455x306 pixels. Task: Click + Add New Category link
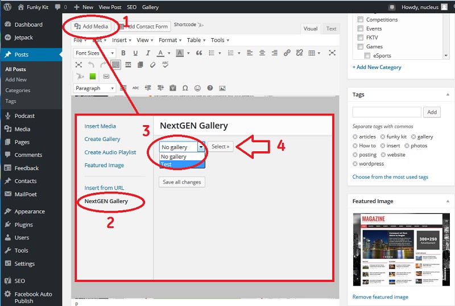pos(377,67)
